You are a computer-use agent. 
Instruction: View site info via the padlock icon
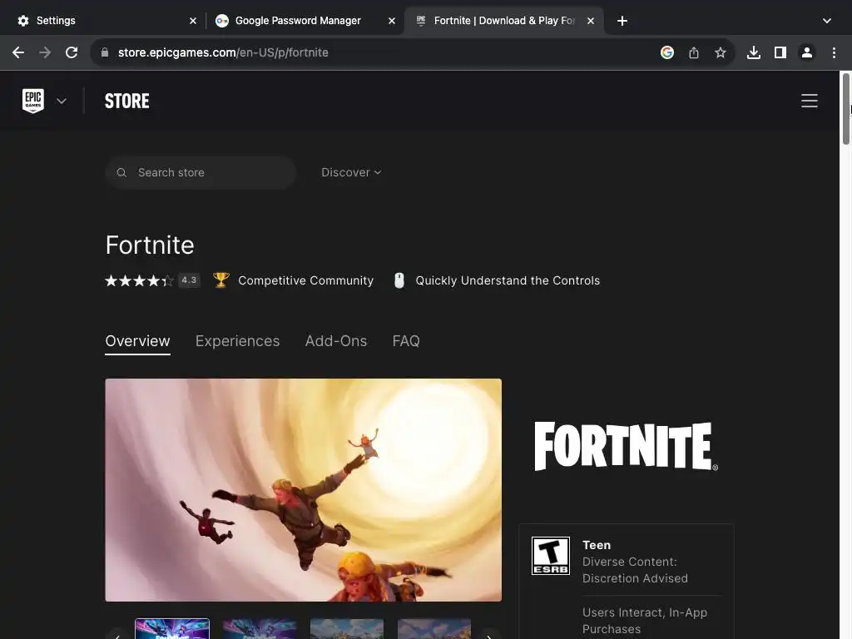[105, 52]
